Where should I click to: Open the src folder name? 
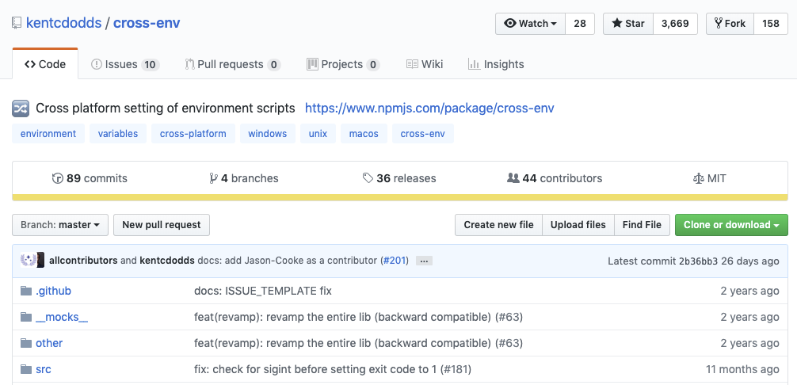click(44, 369)
